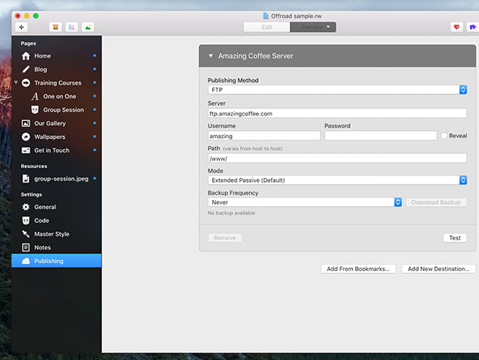Click the Password input field

click(x=381, y=135)
